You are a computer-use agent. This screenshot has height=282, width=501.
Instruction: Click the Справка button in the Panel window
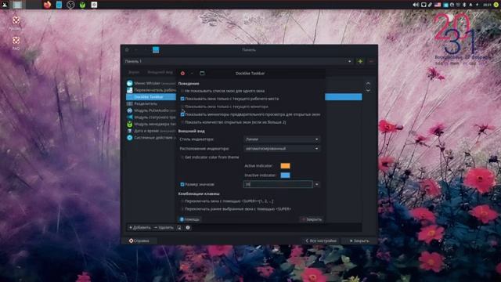[x=139, y=240]
